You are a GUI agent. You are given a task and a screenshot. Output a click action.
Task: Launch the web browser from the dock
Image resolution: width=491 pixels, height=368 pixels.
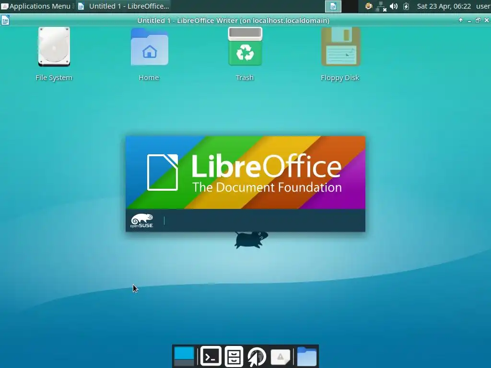[x=257, y=356]
